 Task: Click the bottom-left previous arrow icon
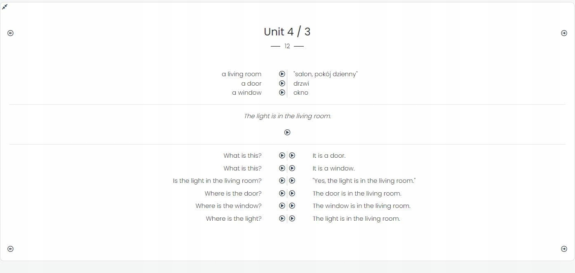point(11,249)
